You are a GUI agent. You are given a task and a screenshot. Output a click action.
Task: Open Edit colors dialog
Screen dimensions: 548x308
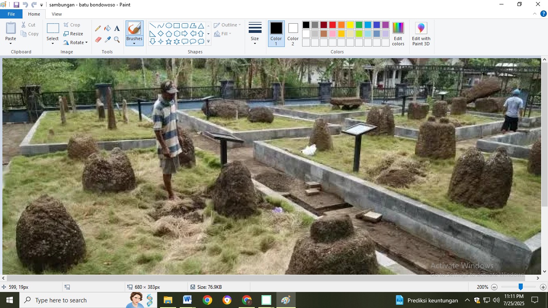(398, 34)
